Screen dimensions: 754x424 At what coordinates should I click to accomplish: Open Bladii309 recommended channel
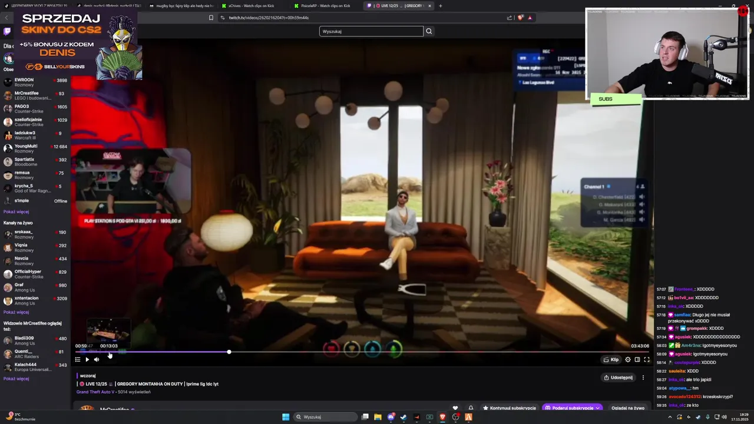(x=35, y=341)
